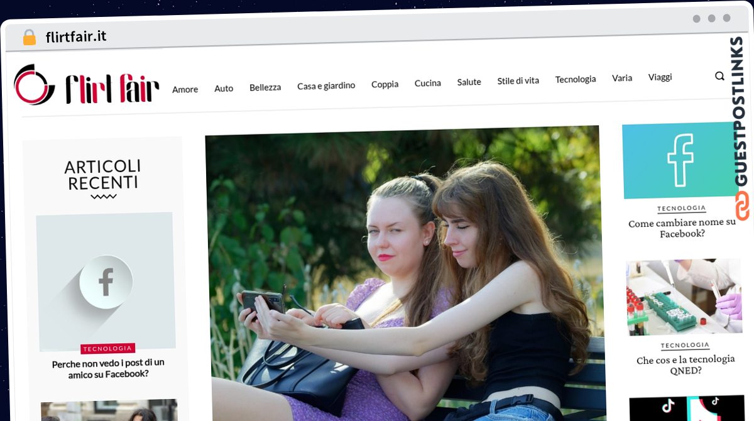Open the Varia menu item

point(622,78)
